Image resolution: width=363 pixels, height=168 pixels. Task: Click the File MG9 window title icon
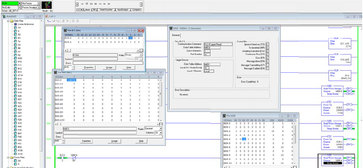[224, 115]
